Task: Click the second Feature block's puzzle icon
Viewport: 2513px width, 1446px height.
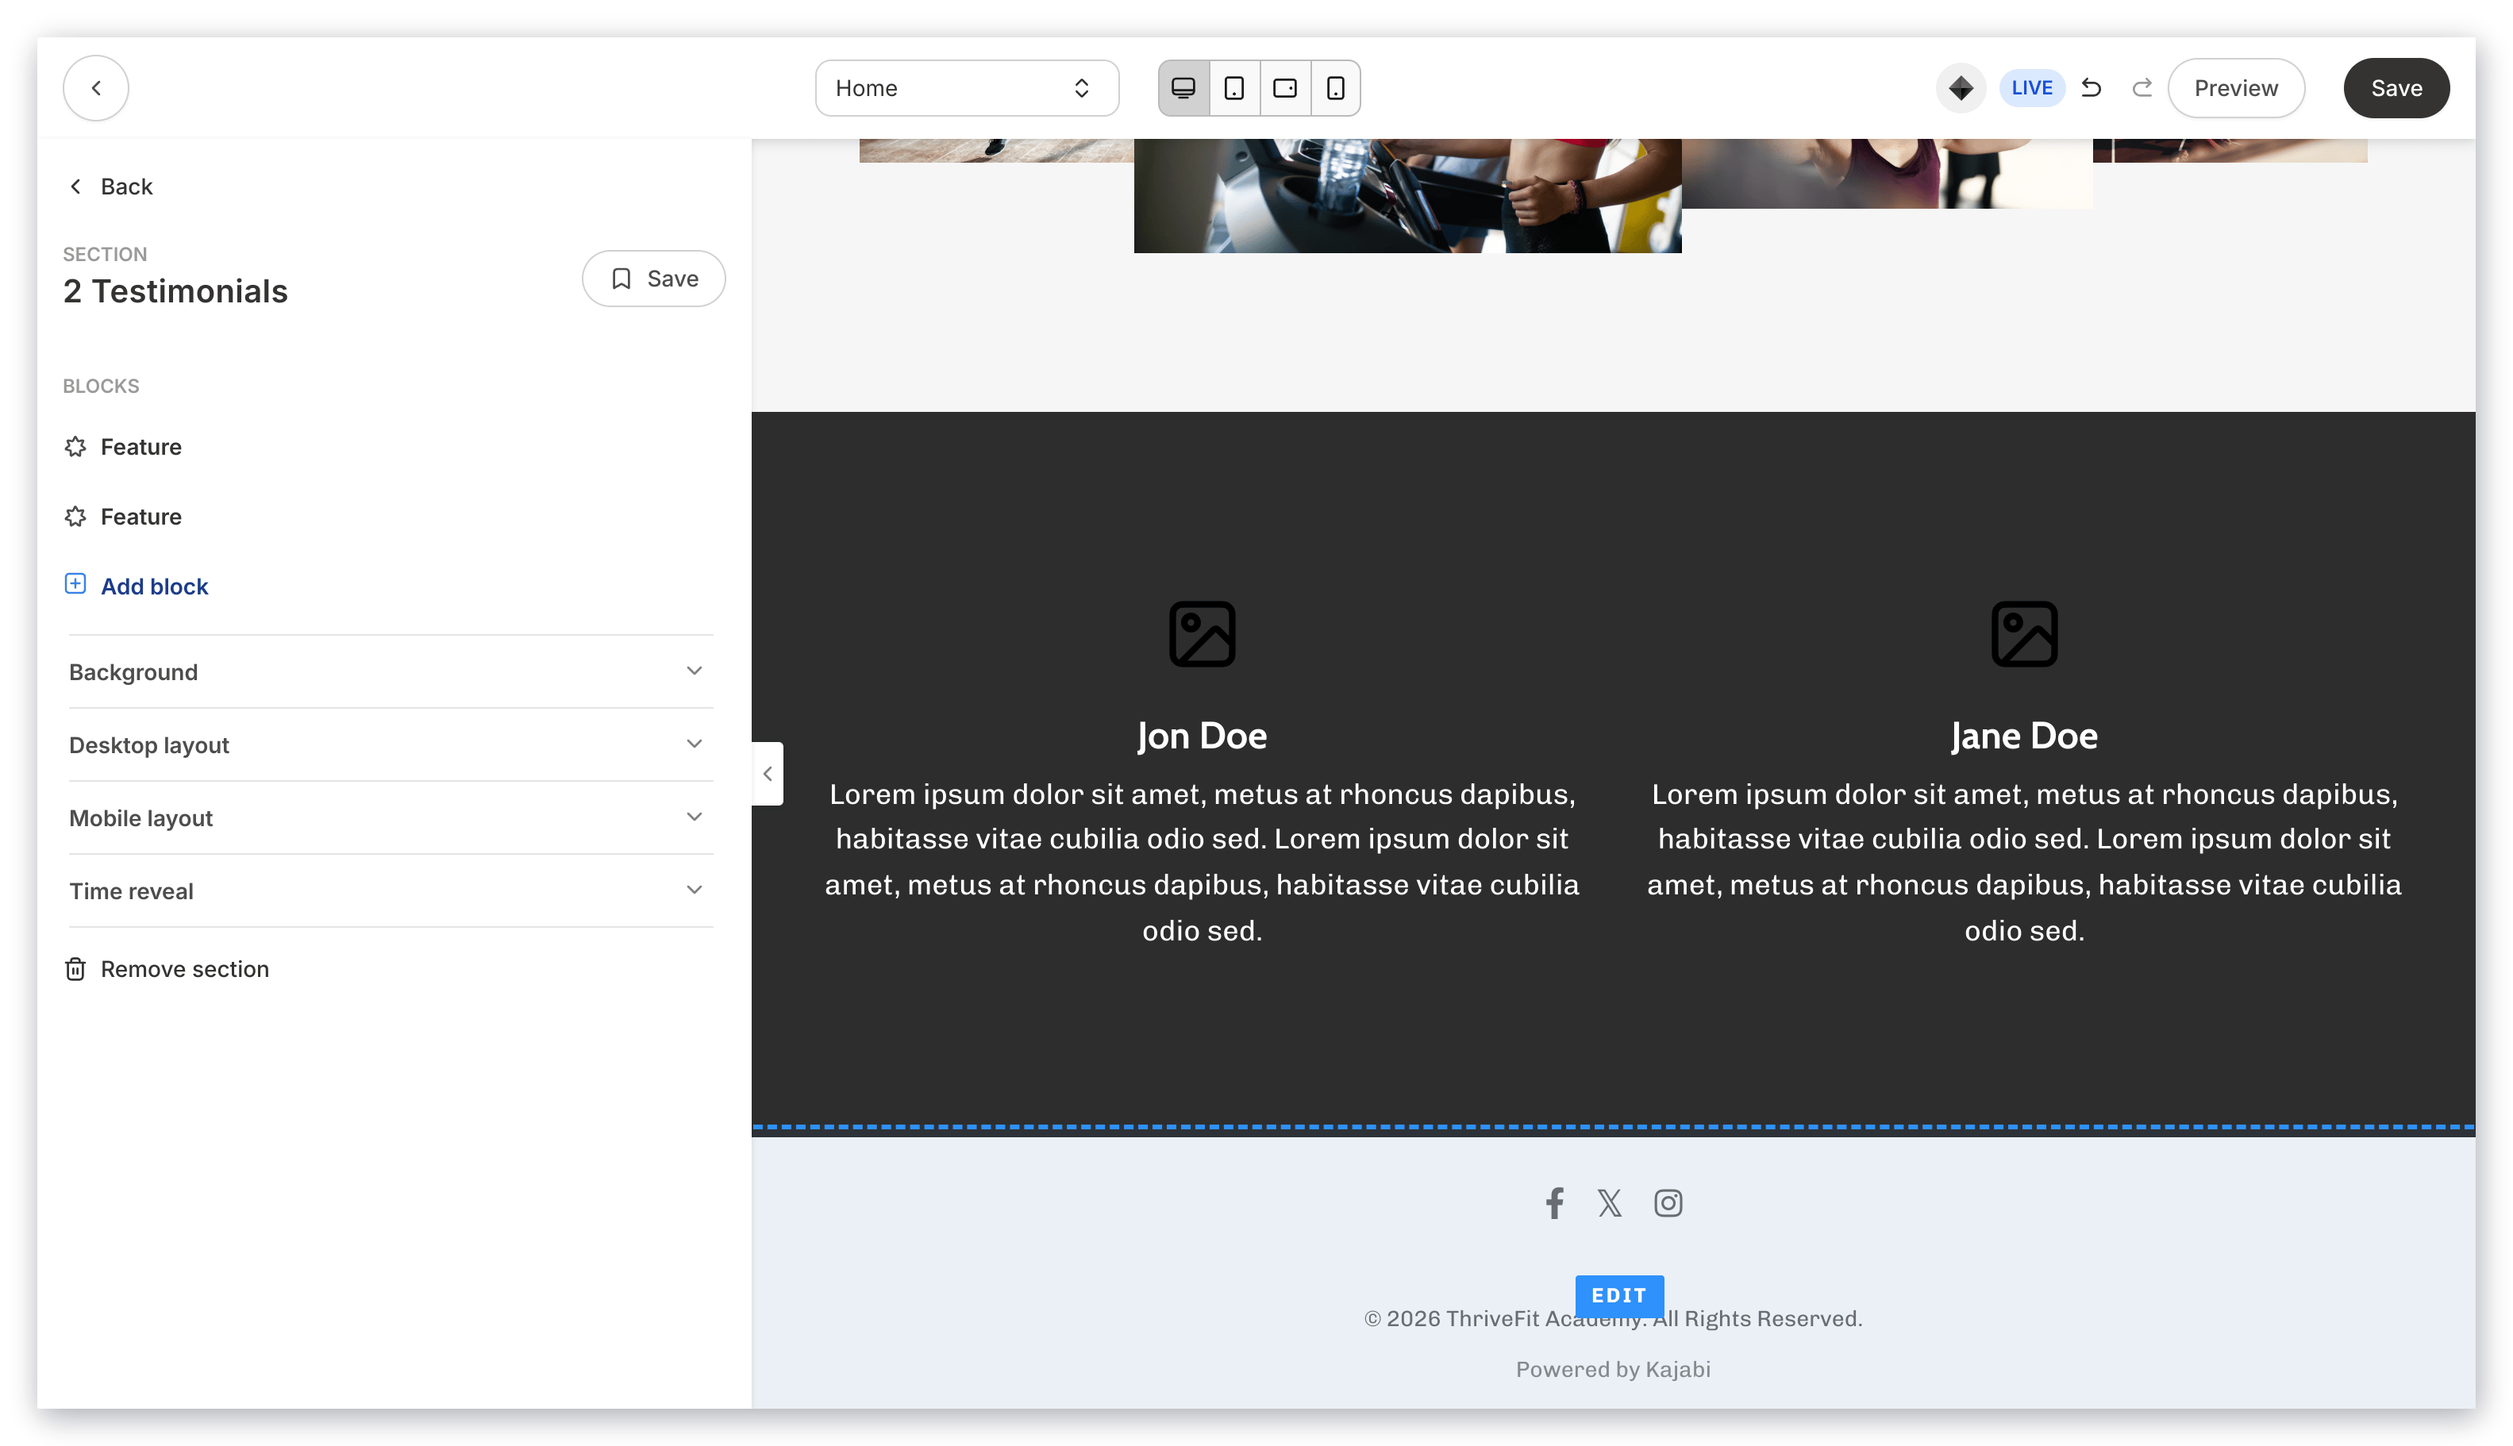Action: click(75, 517)
